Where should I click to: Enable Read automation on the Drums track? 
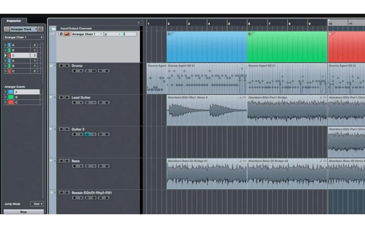(x=101, y=71)
